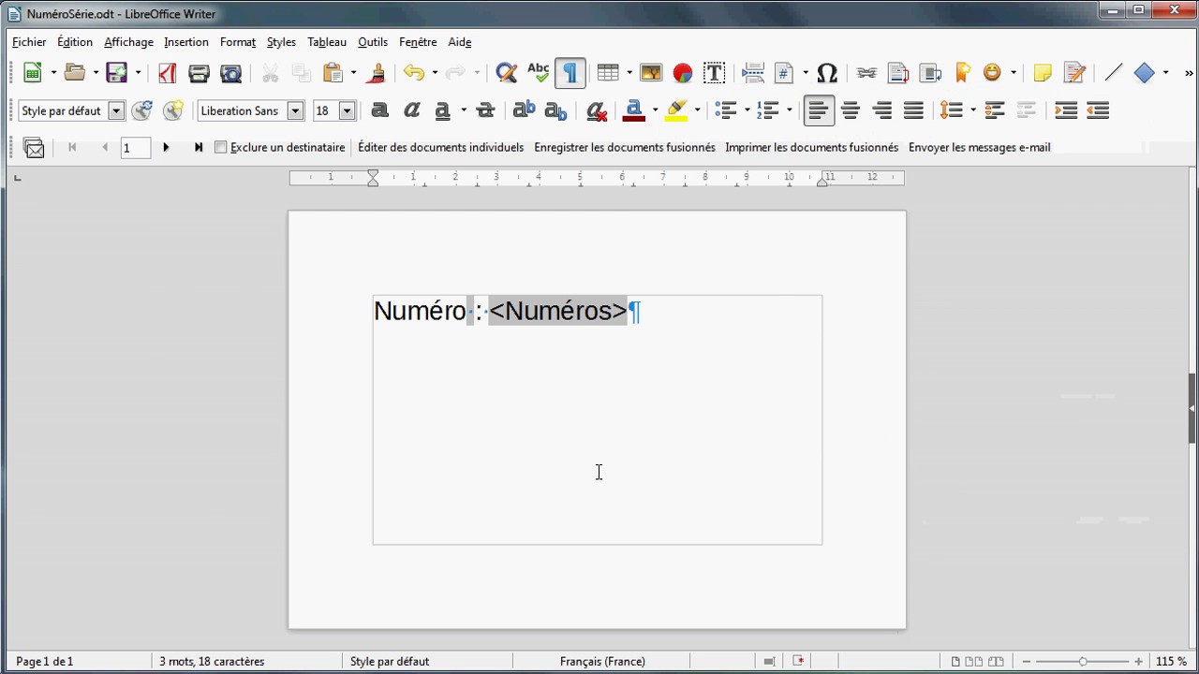Viewport: 1199px width, 674px height.
Task: Click Éditer des documents individuels
Action: pyautogui.click(x=440, y=147)
